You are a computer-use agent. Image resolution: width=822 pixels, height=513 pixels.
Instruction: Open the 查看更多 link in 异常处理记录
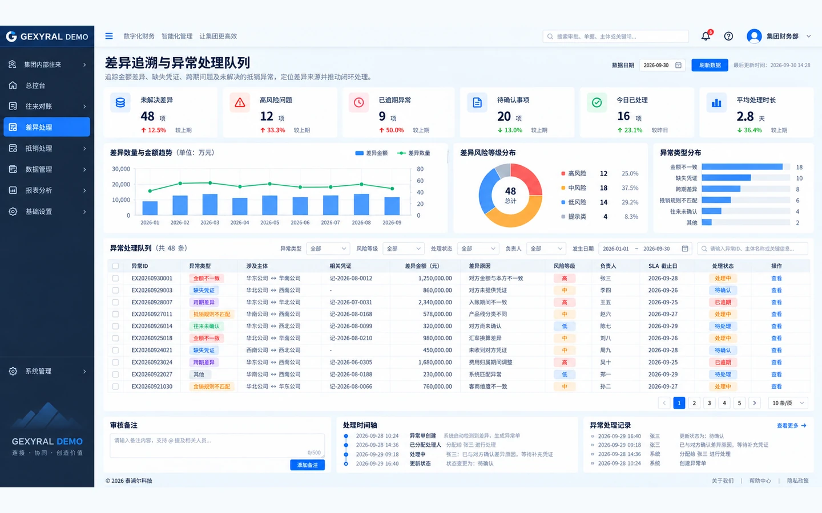pyautogui.click(x=792, y=426)
